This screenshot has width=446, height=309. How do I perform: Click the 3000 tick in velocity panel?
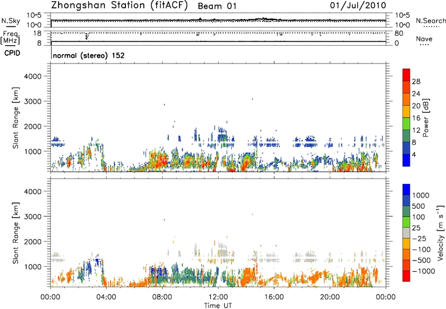coord(33,216)
